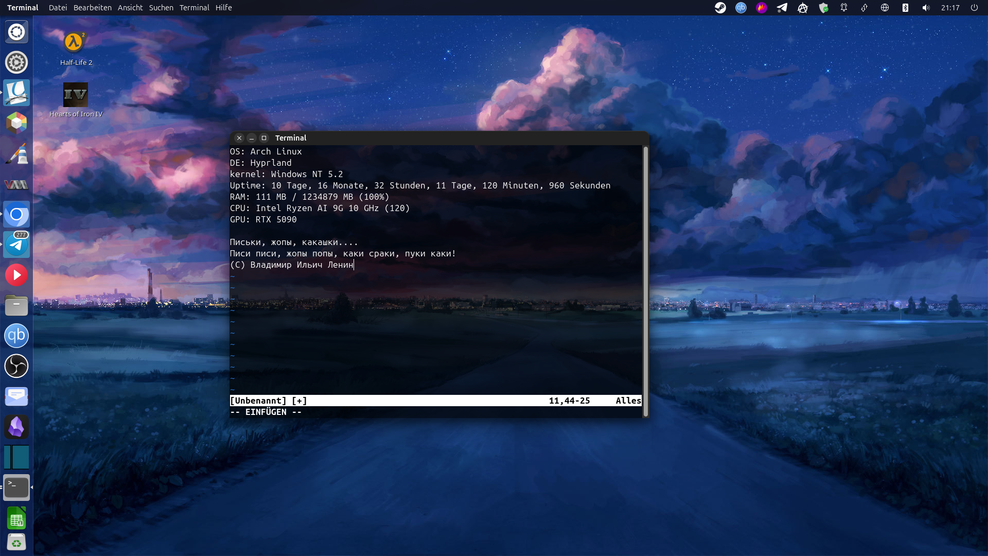The image size is (988, 556).
Task: Open the Chromium browser dock icon
Action: point(16,215)
